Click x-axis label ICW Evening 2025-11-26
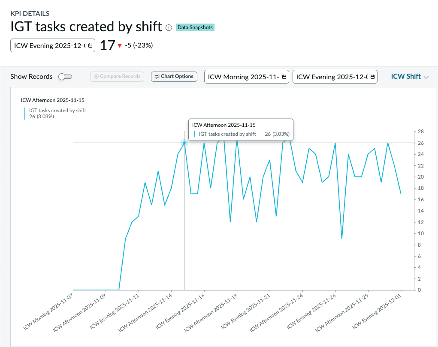Viewport: 438px width, 347px height. click(311, 311)
